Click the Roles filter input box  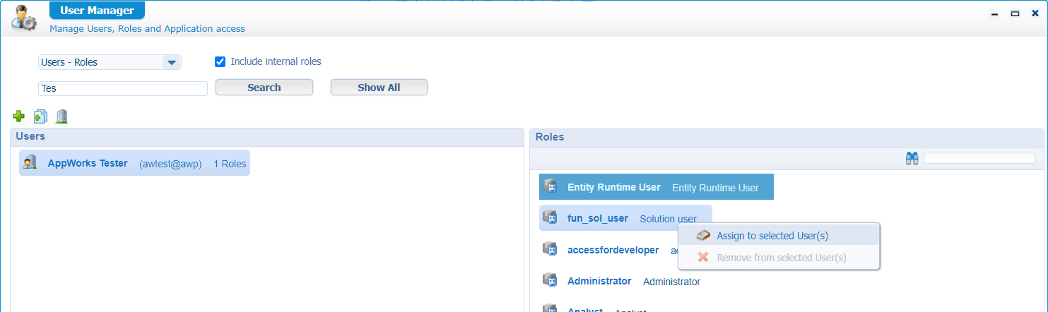coord(979,158)
